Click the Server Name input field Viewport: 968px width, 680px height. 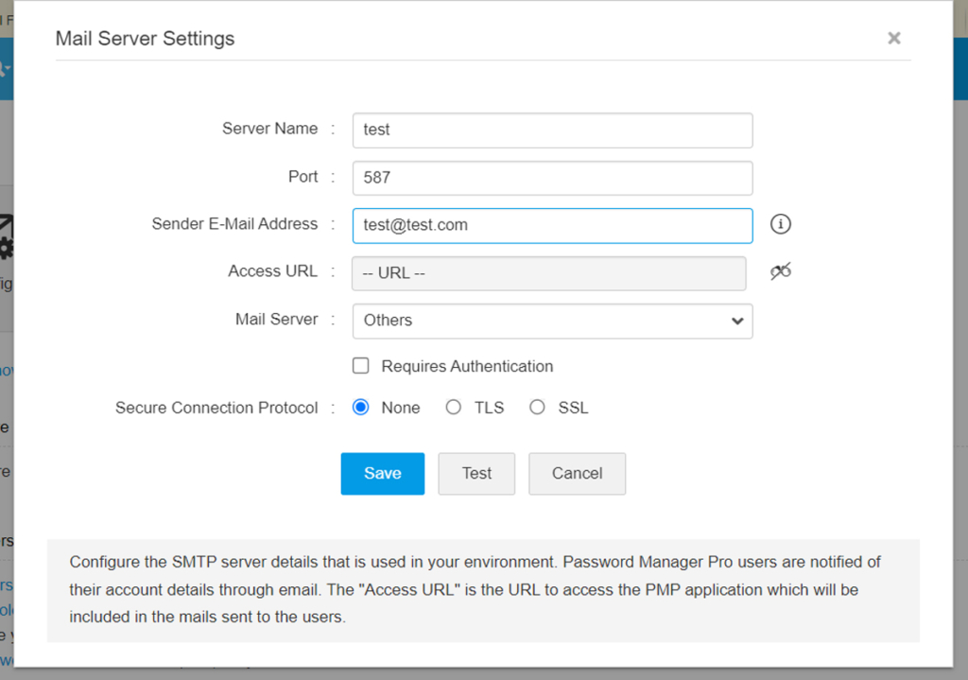tap(552, 130)
